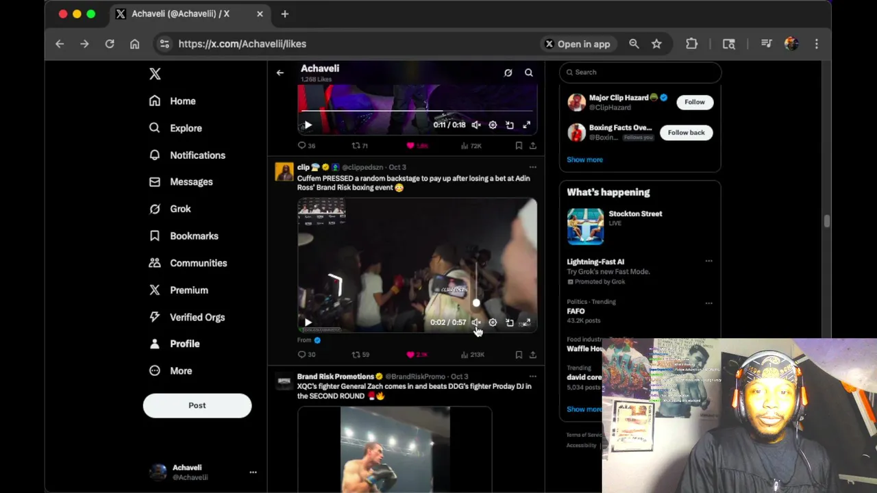Click the Post button

(197, 405)
